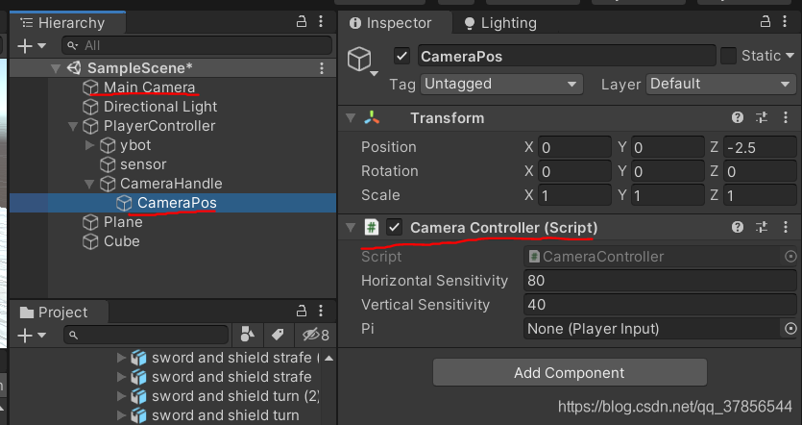Toggle the CameraPos active checkbox

point(401,56)
